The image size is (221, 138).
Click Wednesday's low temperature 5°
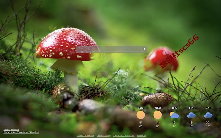click(157, 126)
